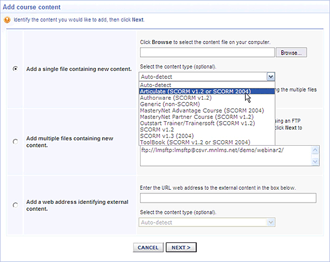Select the web address radio button
The height and width of the screenshot is (262, 330).
click(x=15, y=205)
